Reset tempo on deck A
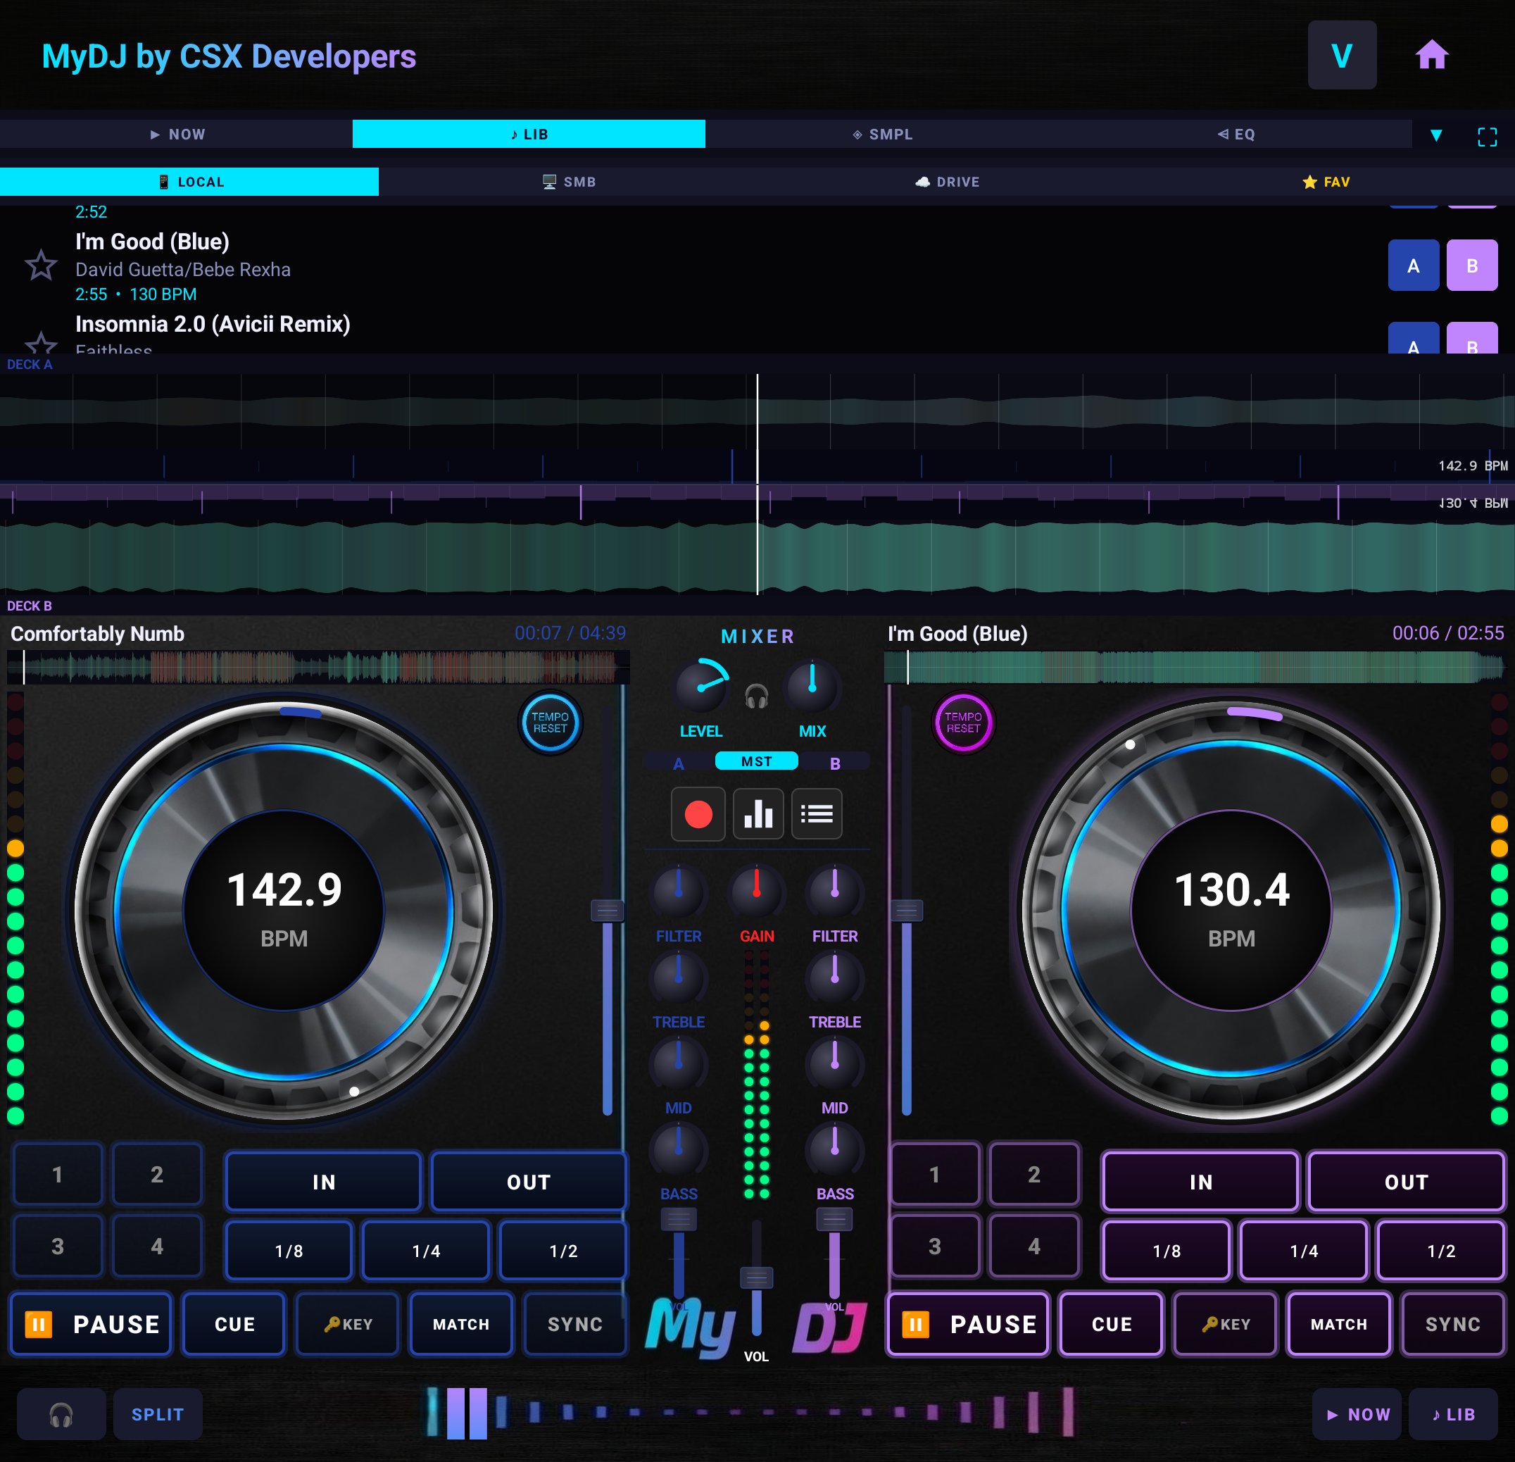 [x=550, y=723]
